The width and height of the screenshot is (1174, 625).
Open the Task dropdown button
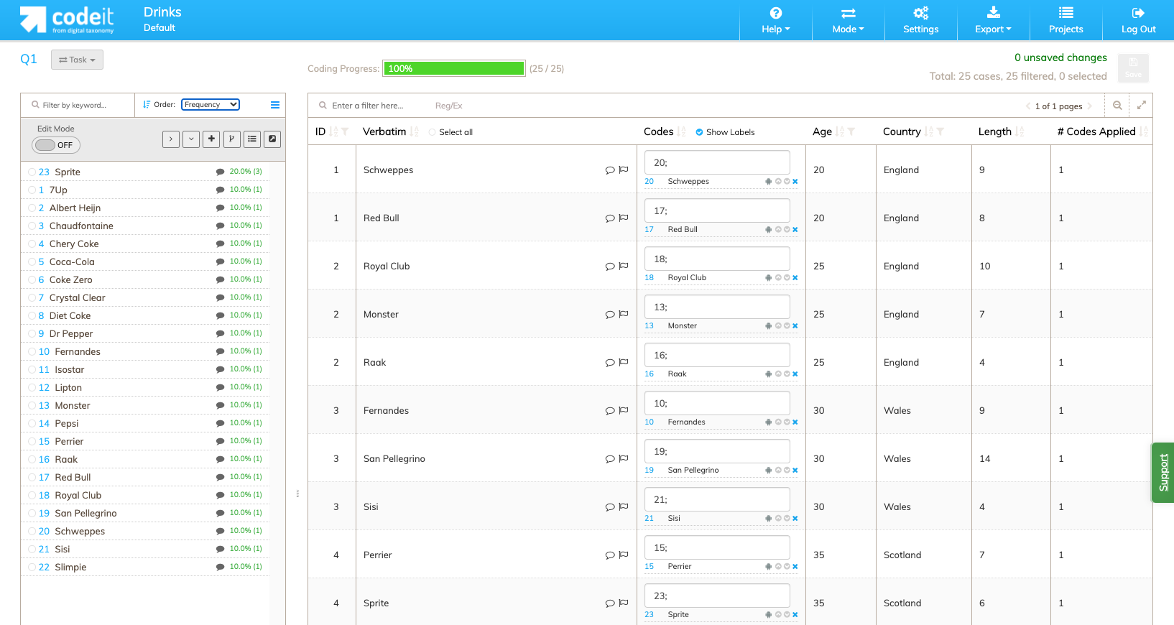(x=77, y=60)
